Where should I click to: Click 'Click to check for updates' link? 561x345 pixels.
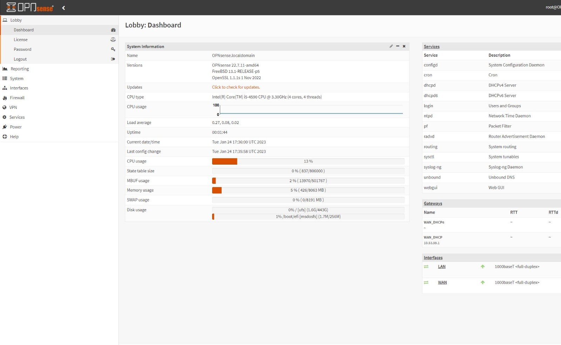(236, 87)
